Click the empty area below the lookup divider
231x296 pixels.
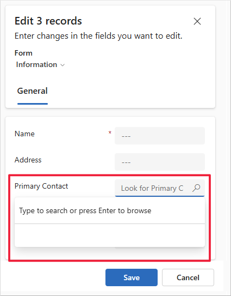[x=110, y=235]
